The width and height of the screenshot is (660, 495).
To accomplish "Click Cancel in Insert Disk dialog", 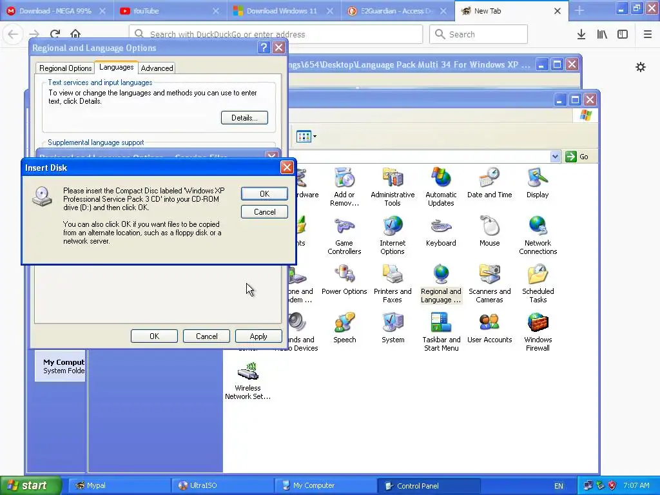I will click(264, 211).
